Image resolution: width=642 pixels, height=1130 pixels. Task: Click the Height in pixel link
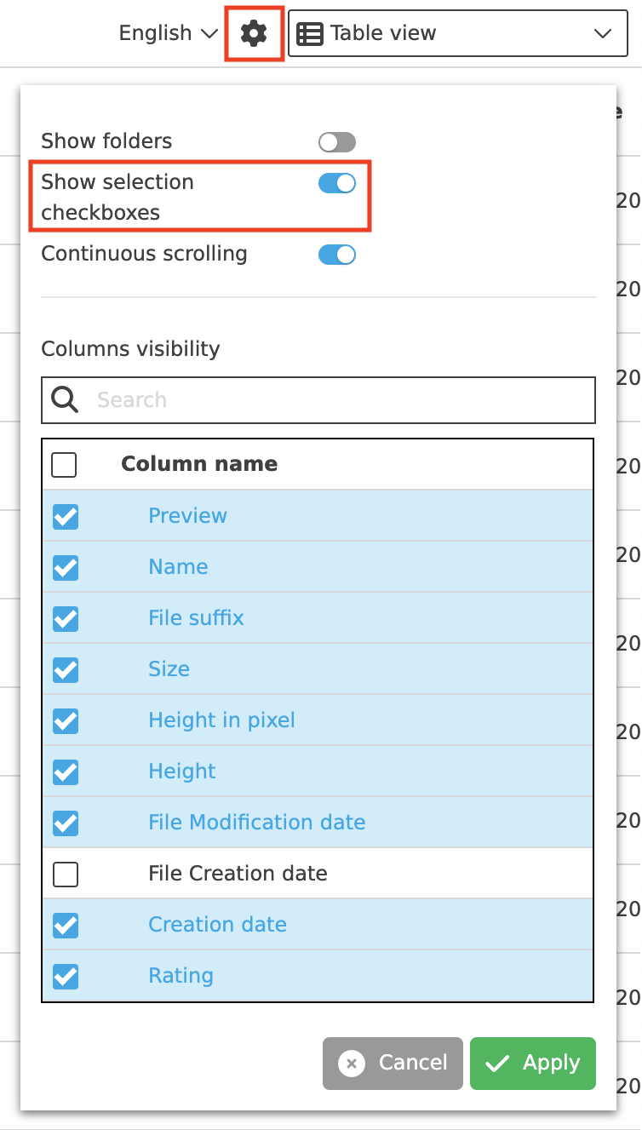tap(221, 720)
